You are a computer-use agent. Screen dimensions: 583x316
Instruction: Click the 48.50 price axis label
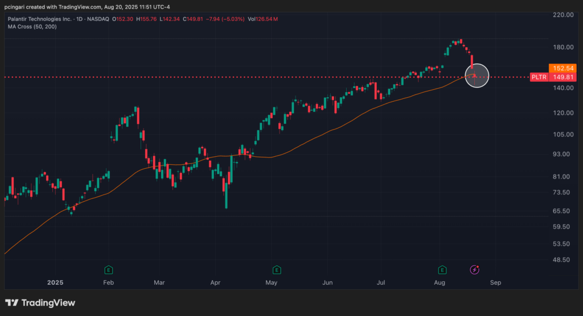click(561, 260)
